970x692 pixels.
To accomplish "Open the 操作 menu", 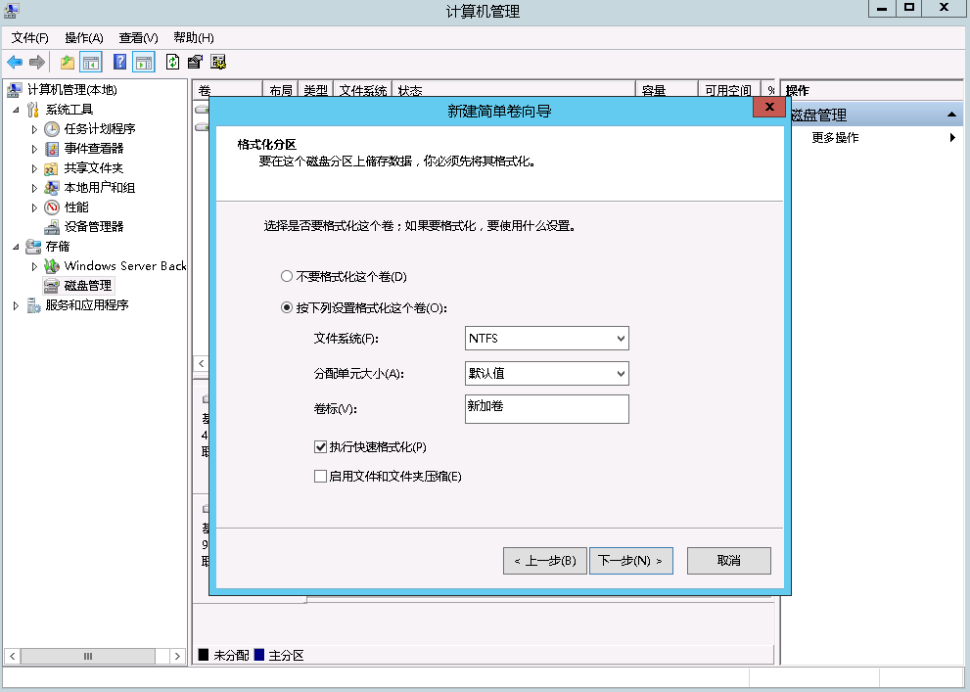I will pos(85,37).
